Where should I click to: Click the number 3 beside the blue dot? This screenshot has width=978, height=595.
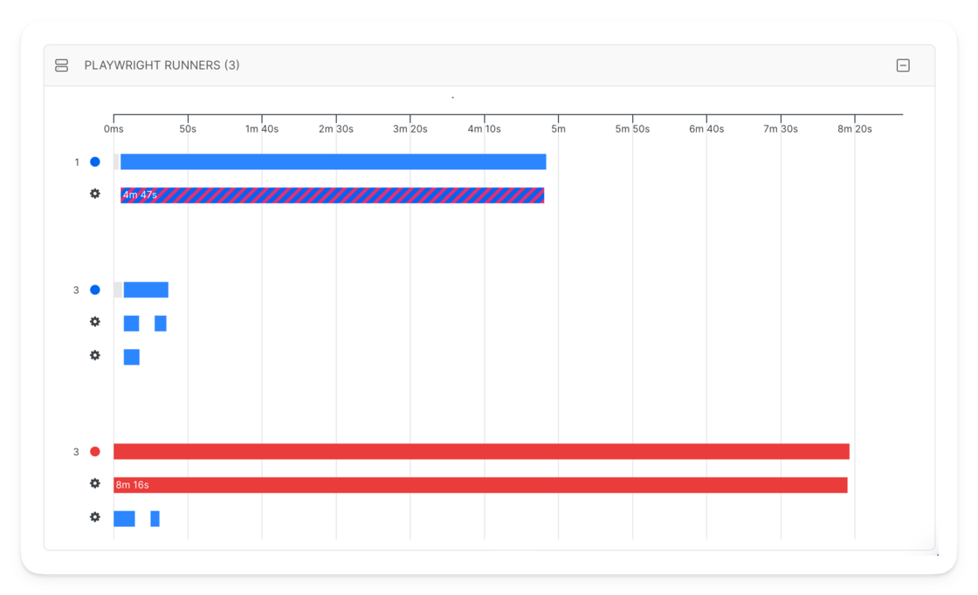point(76,291)
